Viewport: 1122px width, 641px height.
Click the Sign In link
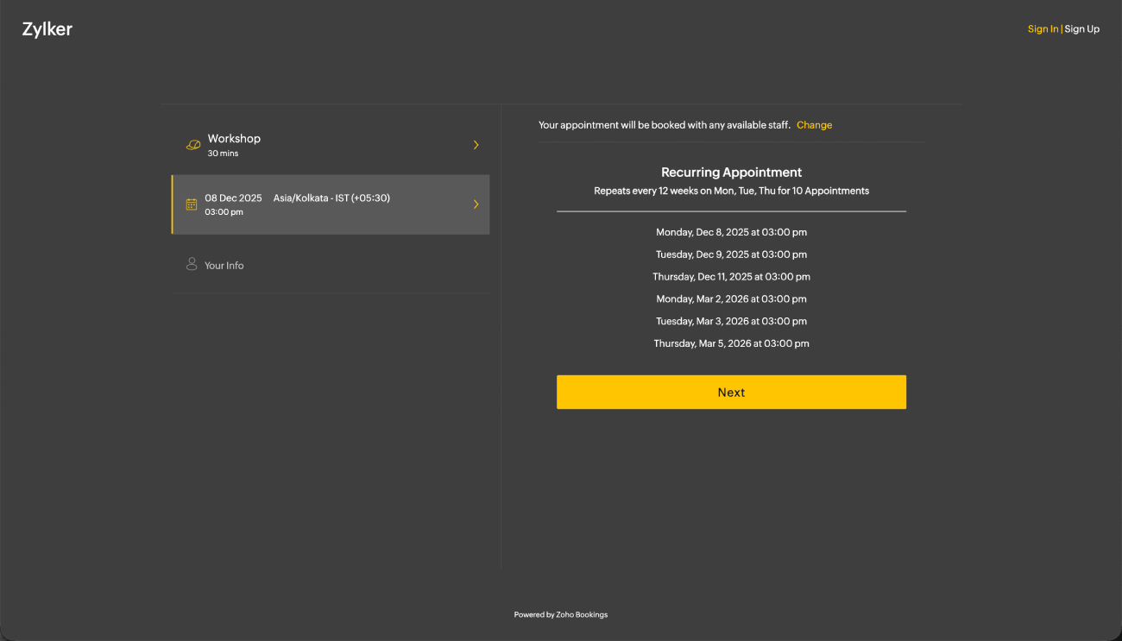click(x=1043, y=29)
